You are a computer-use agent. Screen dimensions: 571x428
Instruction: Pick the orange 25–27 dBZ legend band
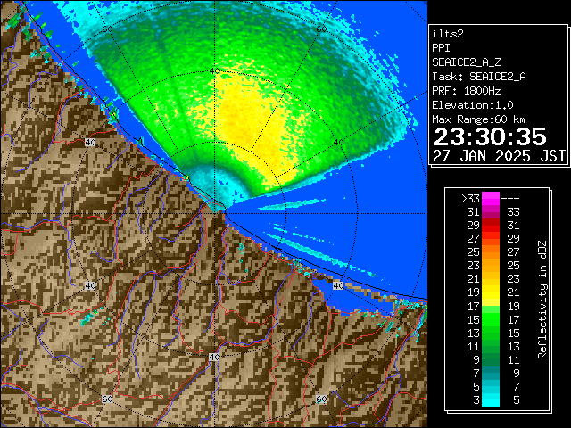491,251
